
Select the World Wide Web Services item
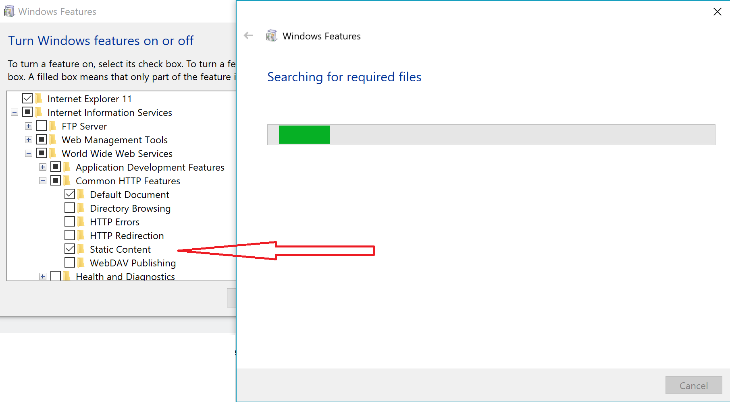coord(117,154)
